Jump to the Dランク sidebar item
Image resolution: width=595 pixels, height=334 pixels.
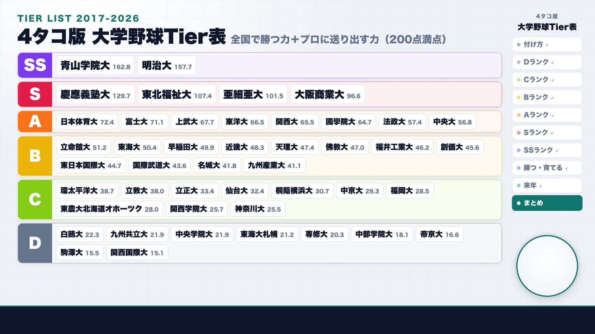547,62
